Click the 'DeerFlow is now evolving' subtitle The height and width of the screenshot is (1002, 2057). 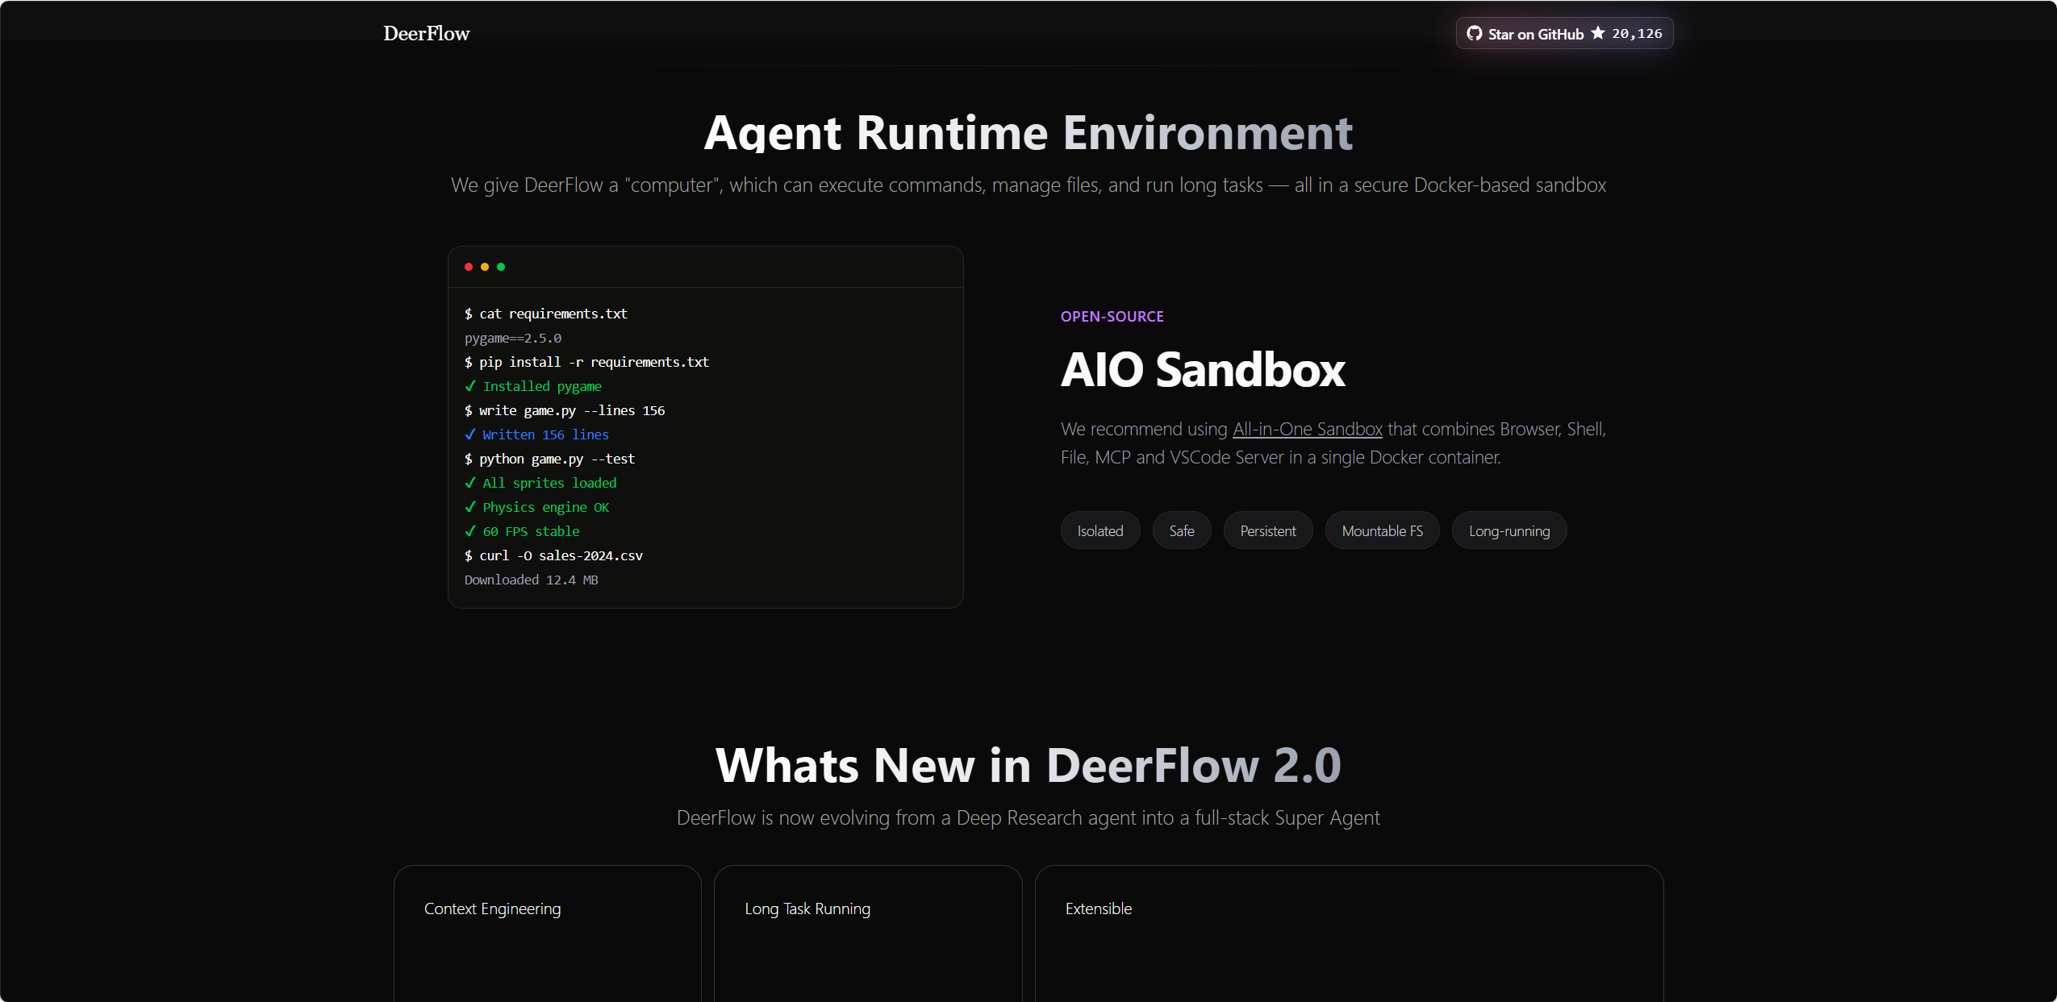tap(1028, 817)
